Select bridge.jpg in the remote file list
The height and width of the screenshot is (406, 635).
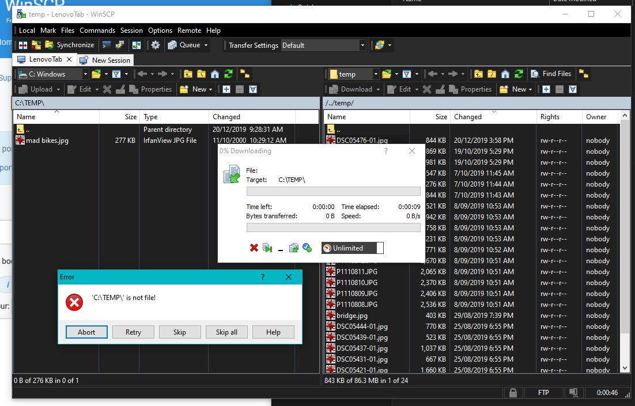pos(352,316)
